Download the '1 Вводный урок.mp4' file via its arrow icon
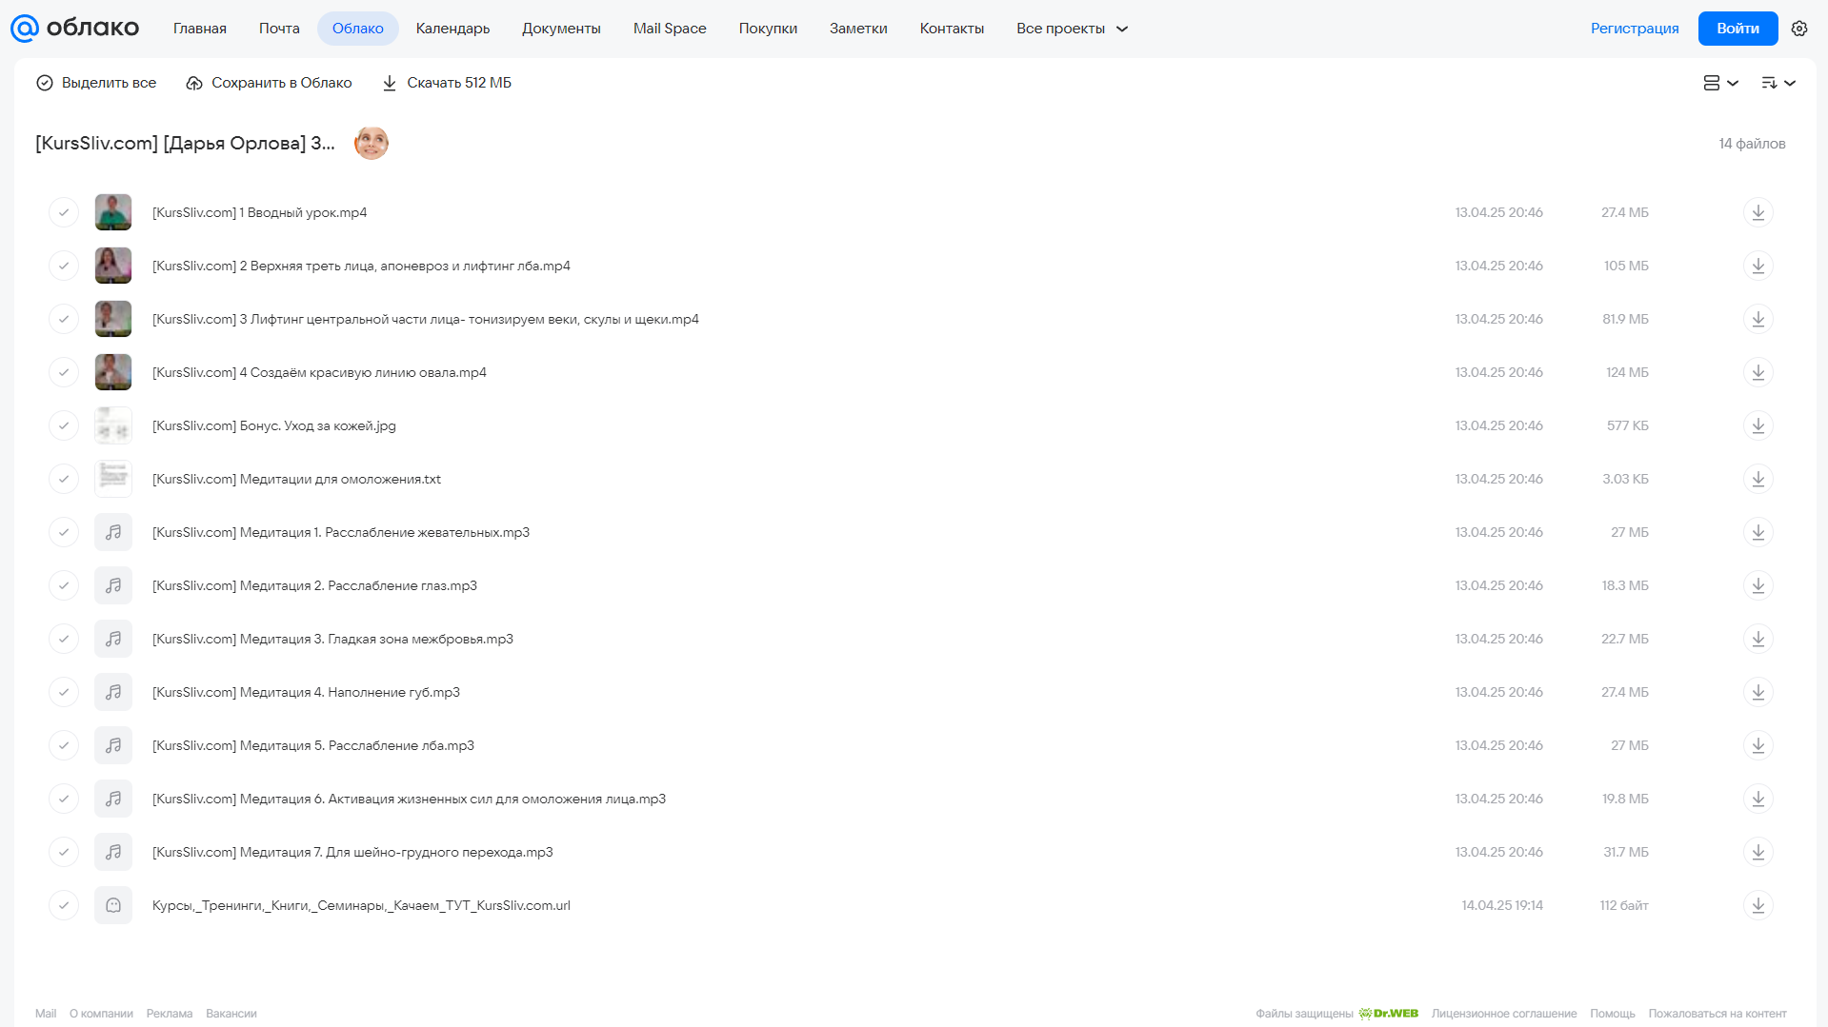The height and width of the screenshot is (1027, 1828). 1758,212
